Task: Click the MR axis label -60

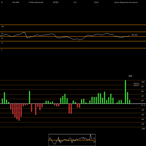Action: pos(142,119)
